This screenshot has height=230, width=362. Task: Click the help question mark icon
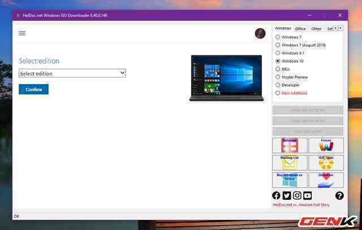tap(339, 196)
